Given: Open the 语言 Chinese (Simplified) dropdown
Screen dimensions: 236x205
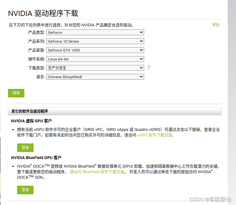Looking at the screenshot, I should pos(95,77).
